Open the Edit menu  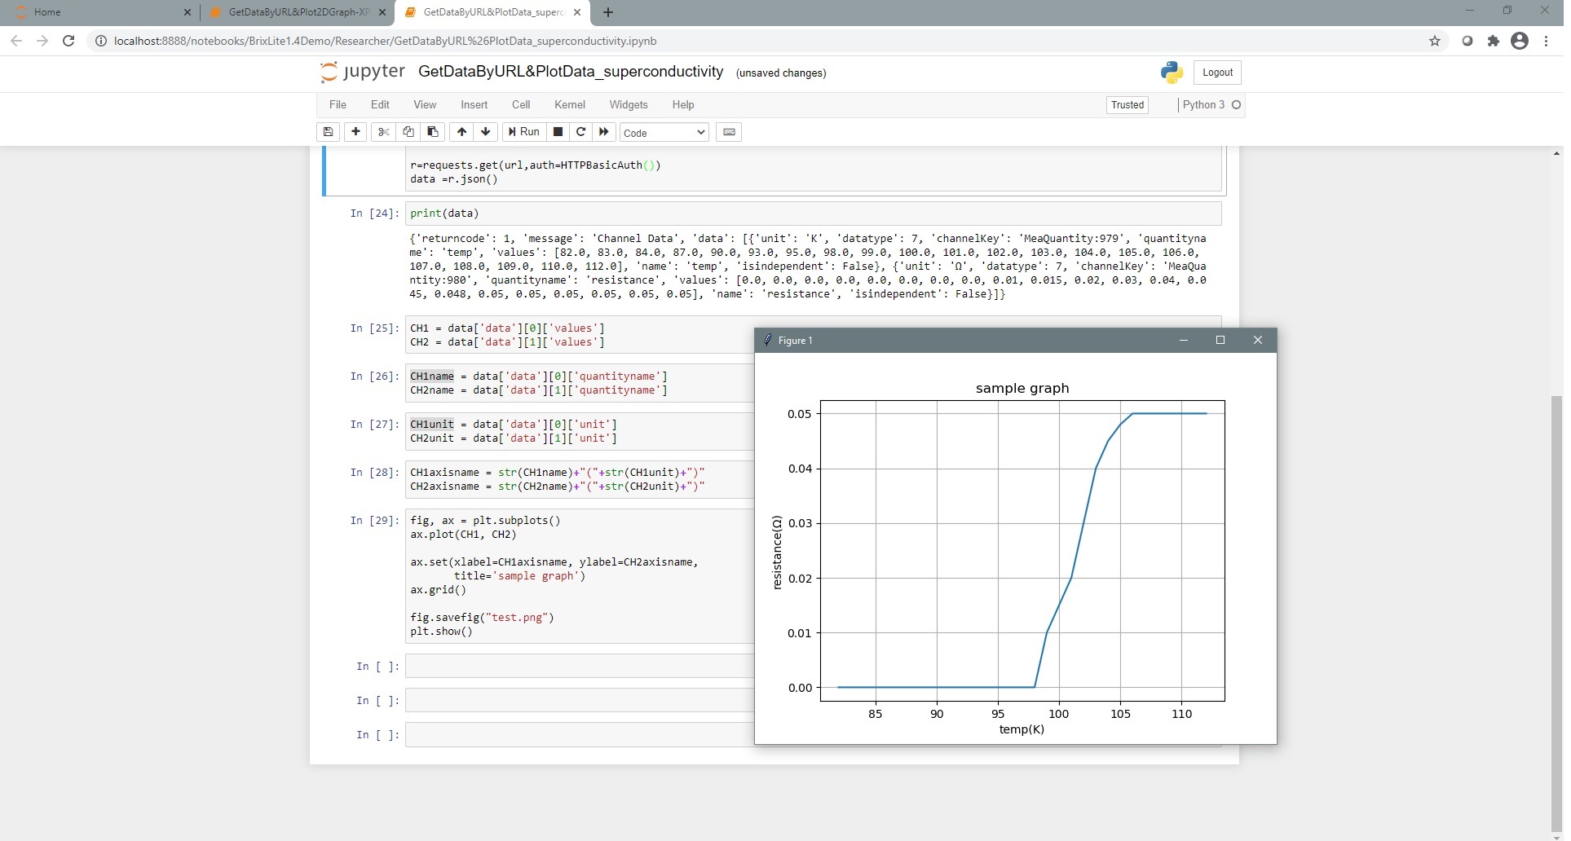coord(380,104)
